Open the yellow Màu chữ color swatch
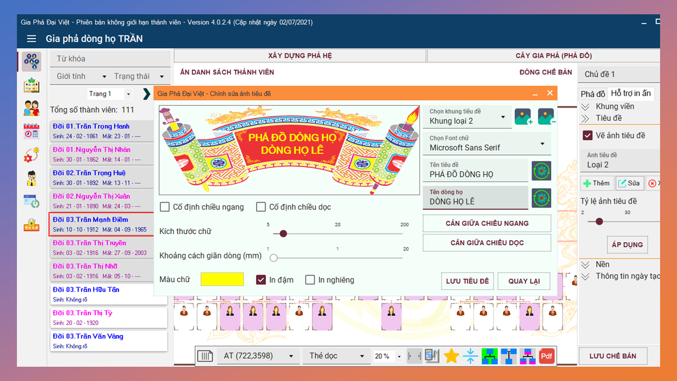Screen dimensions: 677x381 pyautogui.click(x=222, y=279)
